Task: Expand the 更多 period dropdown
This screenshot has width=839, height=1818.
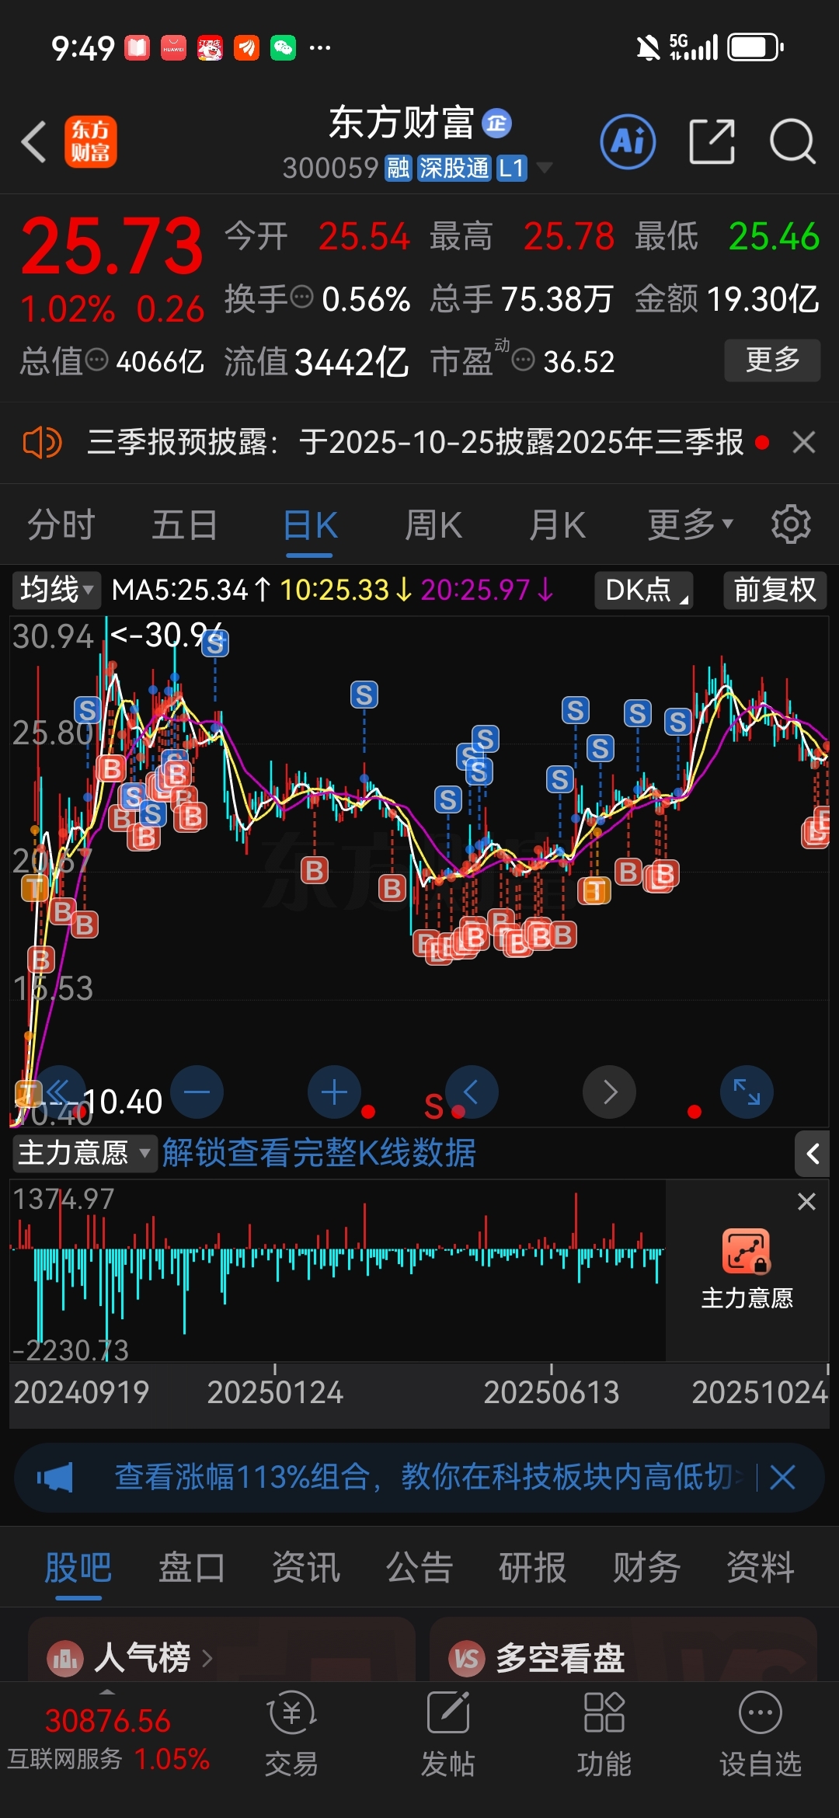Action: click(x=691, y=524)
